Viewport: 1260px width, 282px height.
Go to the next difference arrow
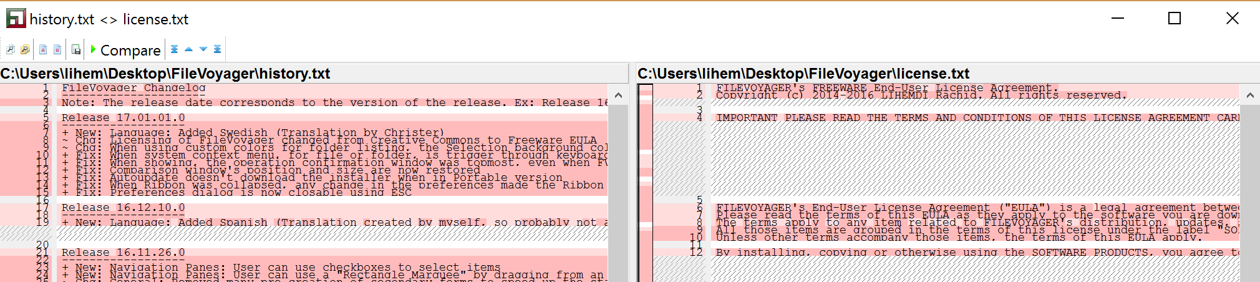click(x=203, y=49)
